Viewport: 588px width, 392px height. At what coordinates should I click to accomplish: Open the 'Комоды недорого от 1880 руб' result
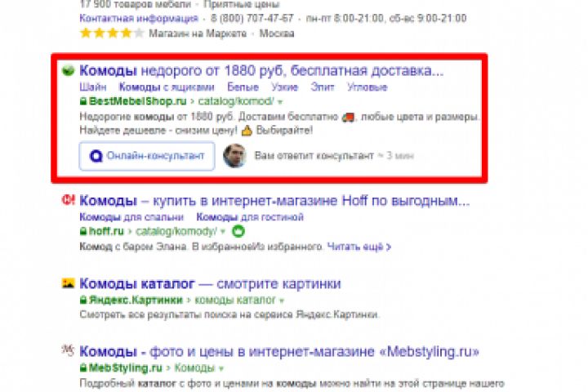261,70
